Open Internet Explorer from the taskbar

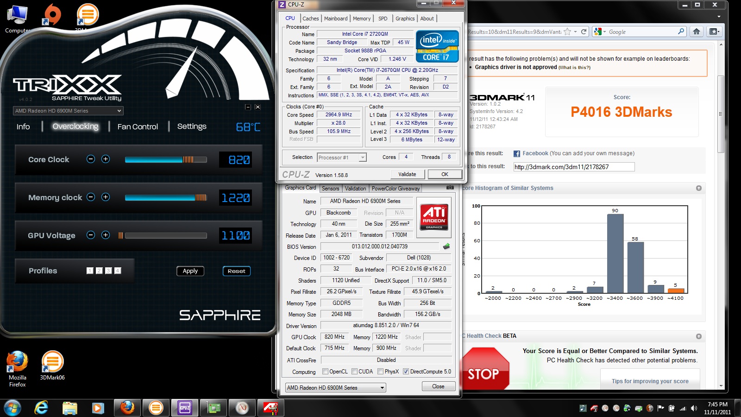pyautogui.click(x=42, y=408)
